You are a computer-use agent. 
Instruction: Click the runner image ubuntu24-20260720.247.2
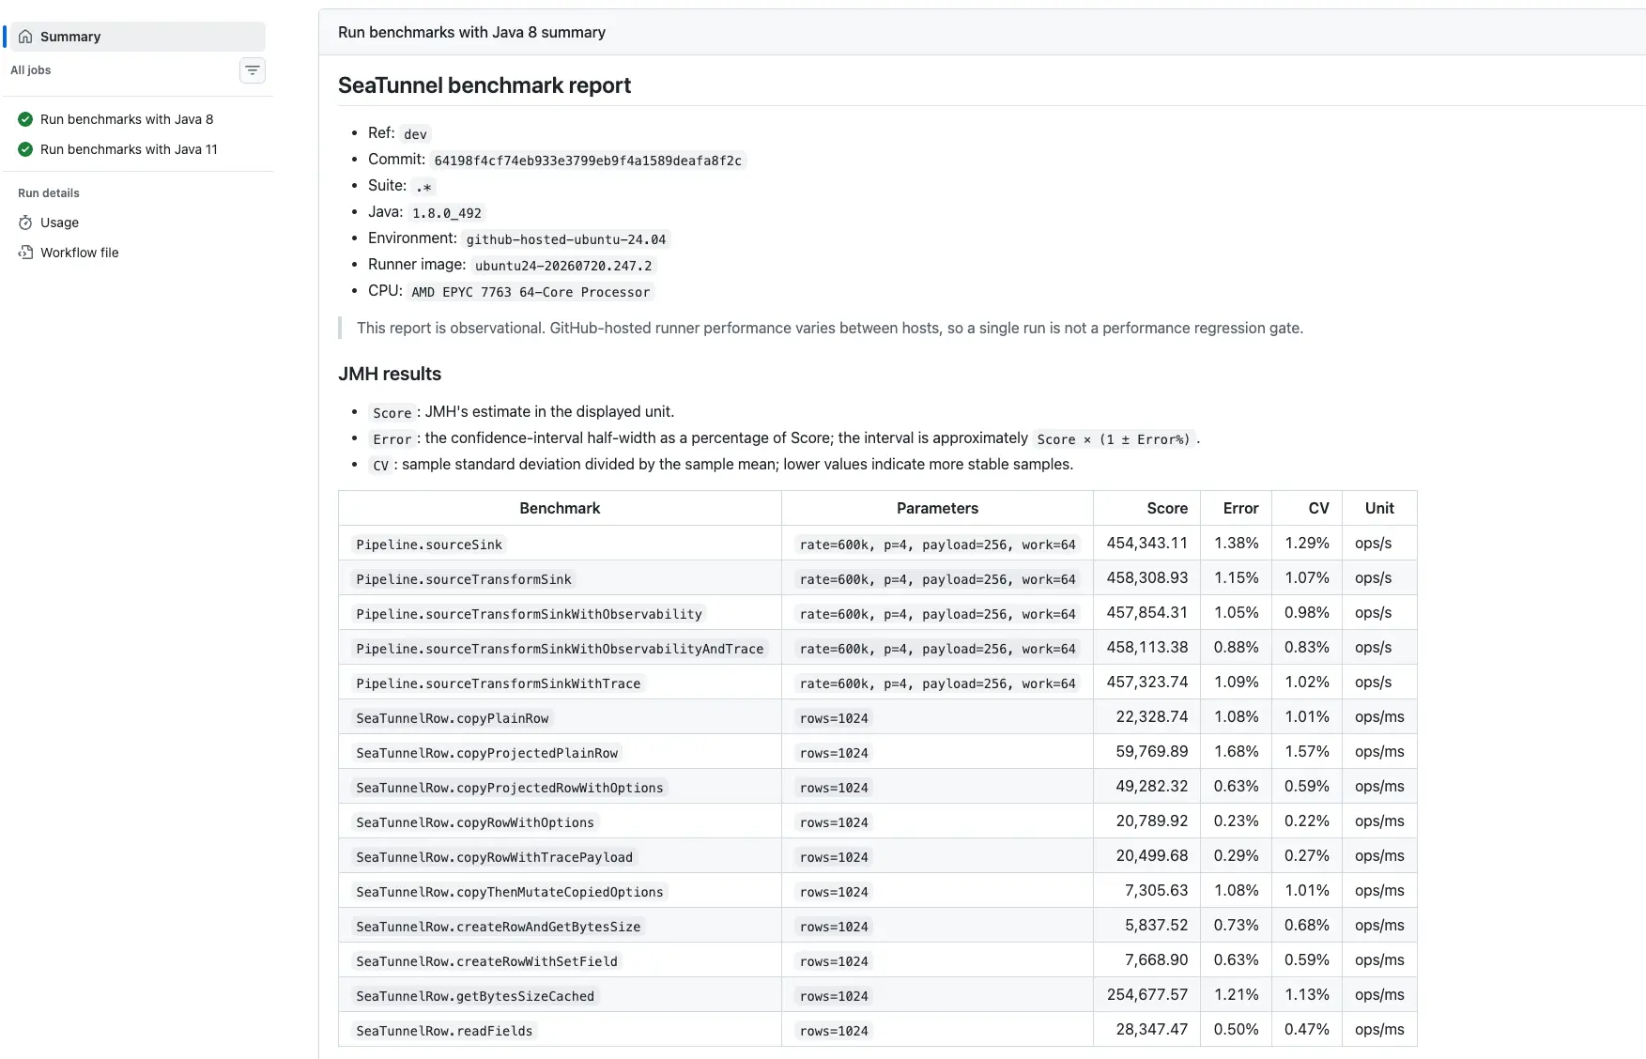[x=563, y=266]
